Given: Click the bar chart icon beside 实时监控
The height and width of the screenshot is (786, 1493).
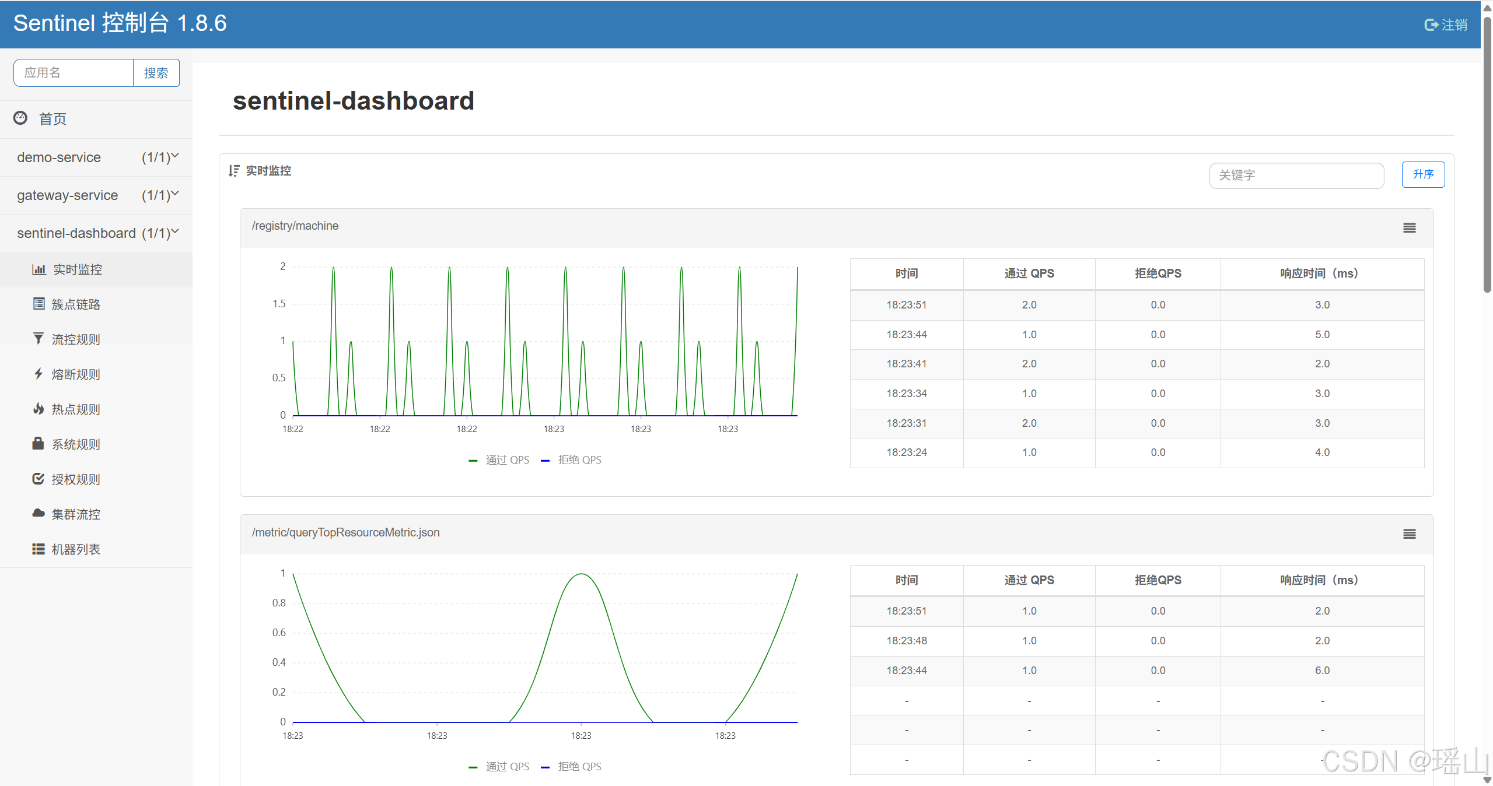Looking at the screenshot, I should coord(39,269).
